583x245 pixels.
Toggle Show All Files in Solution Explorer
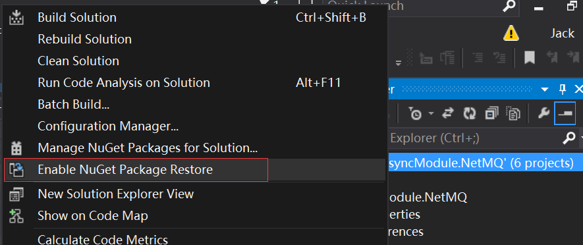point(513,113)
